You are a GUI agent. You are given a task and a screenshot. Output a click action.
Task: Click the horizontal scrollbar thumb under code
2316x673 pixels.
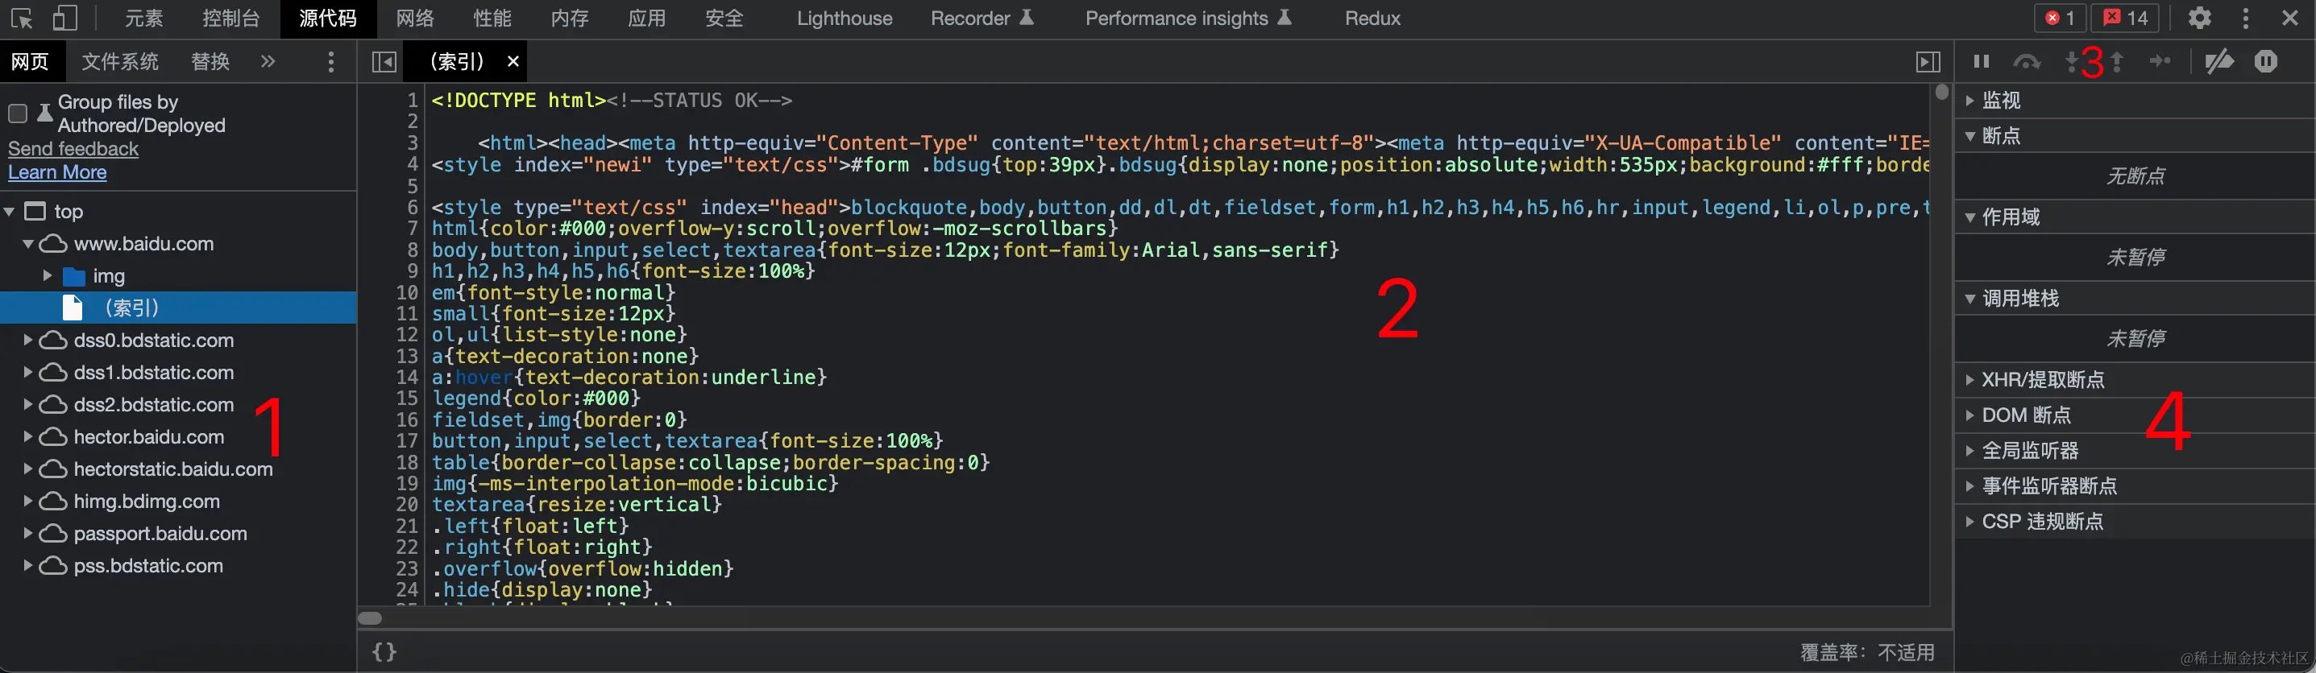(x=371, y=618)
